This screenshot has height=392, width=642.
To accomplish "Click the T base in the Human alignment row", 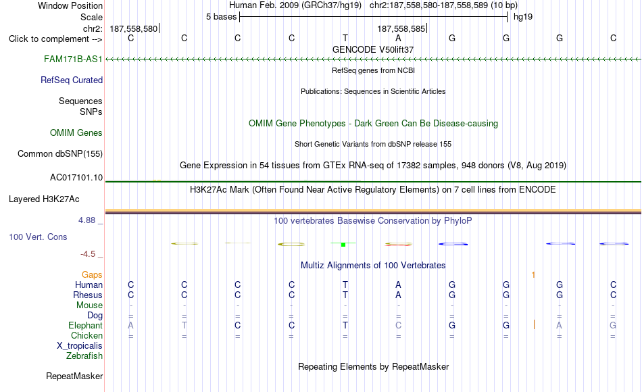I will pos(345,285).
